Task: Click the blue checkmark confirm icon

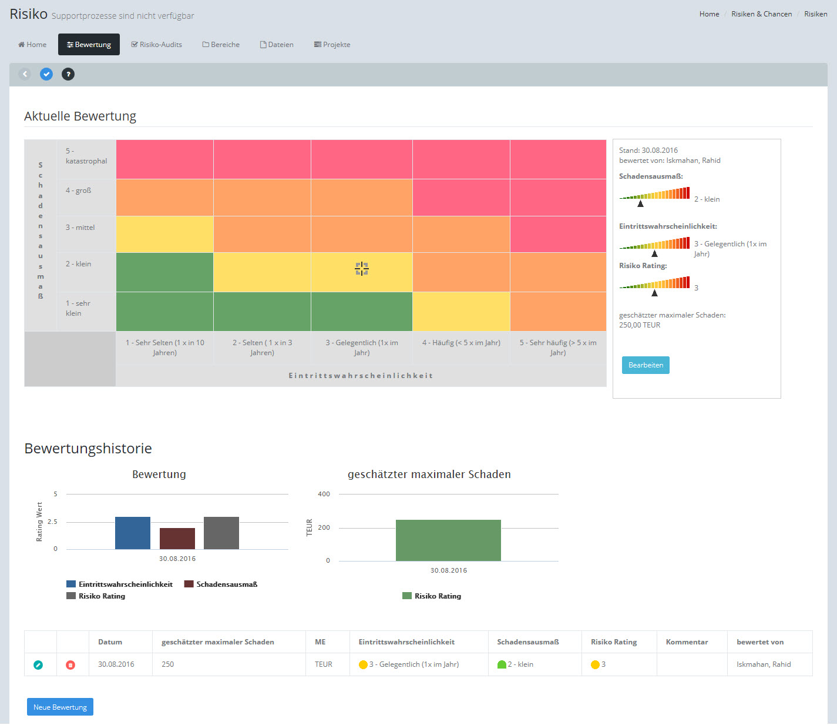Action: [46, 74]
